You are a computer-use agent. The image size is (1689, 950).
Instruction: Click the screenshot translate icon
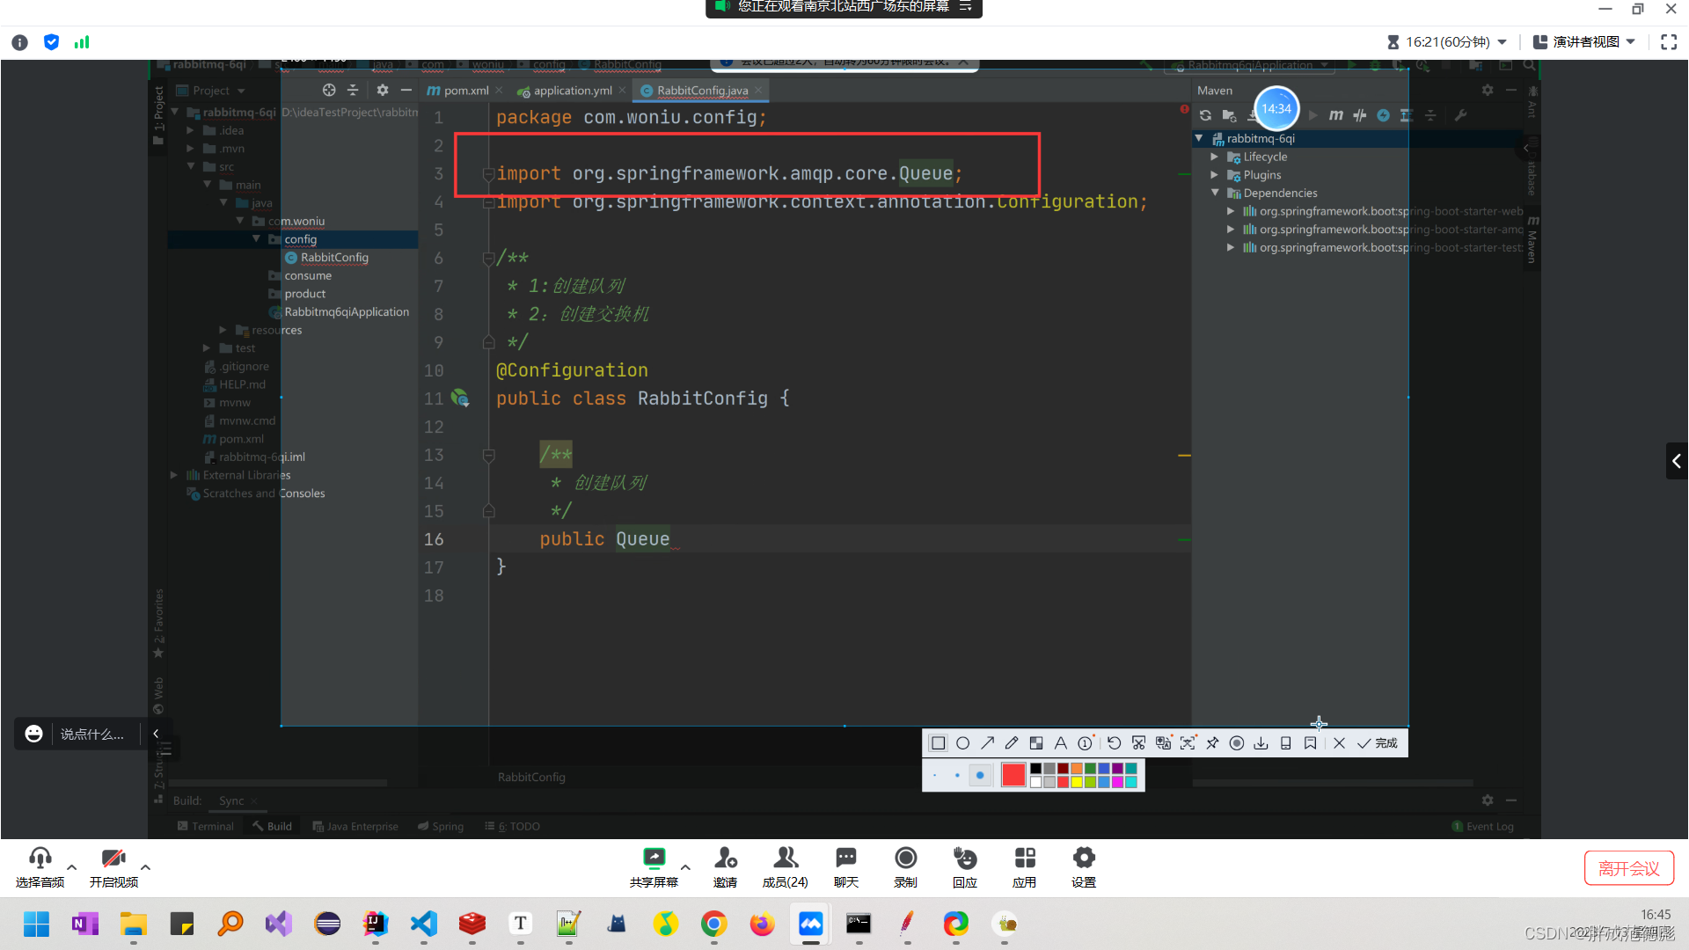(1163, 743)
